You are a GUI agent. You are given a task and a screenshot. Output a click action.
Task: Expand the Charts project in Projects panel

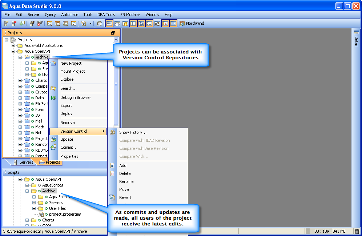(x=20, y=80)
